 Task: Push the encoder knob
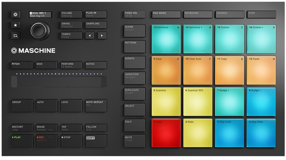click(x=41, y=30)
